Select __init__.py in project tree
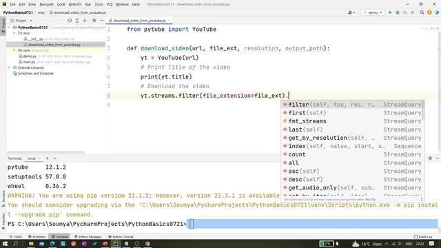 (36, 39)
